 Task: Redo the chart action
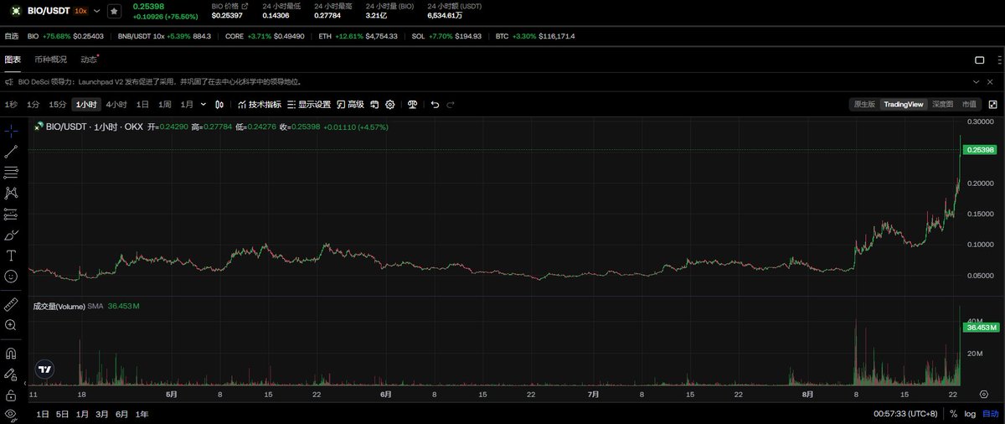pyautogui.click(x=451, y=105)
